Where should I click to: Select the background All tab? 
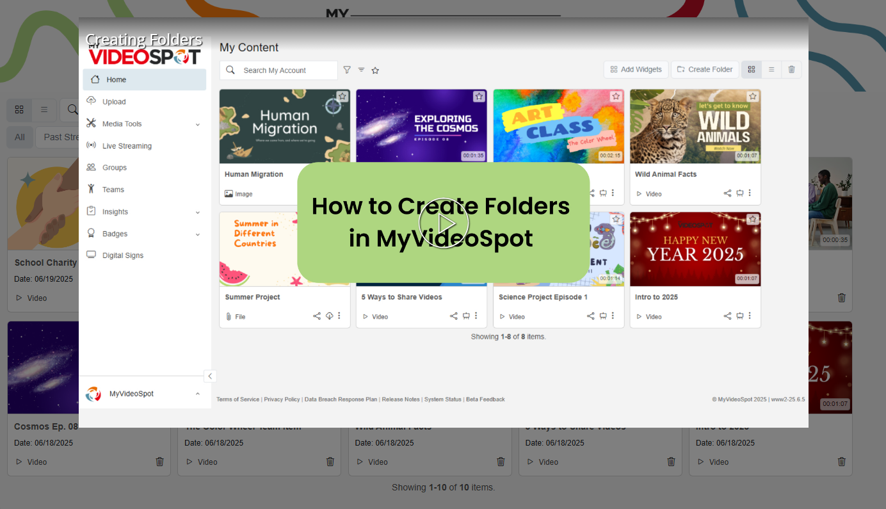20,137
